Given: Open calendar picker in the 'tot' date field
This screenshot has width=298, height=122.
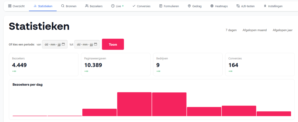Looking at the screenshot, I should point(95,44).
